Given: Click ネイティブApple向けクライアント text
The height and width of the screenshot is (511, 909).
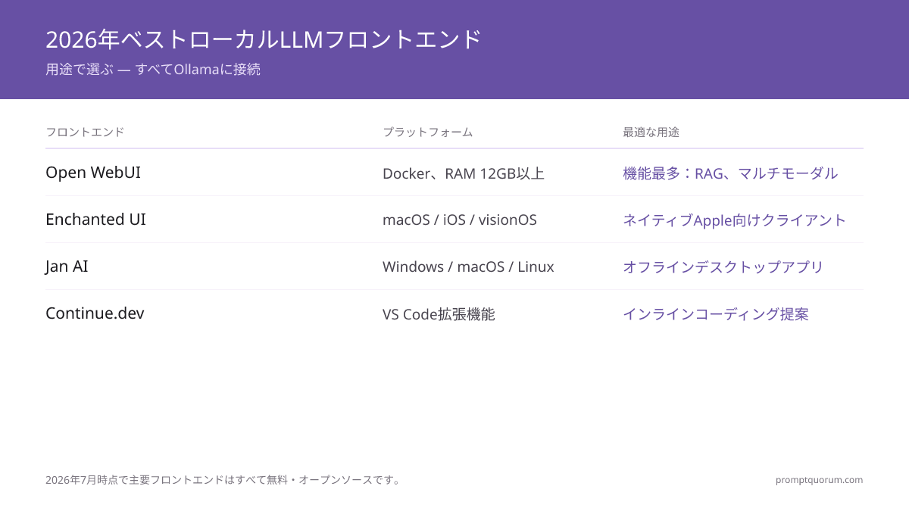Looking at the screenshot, I should pyautogui.click(x=735, y=220).
